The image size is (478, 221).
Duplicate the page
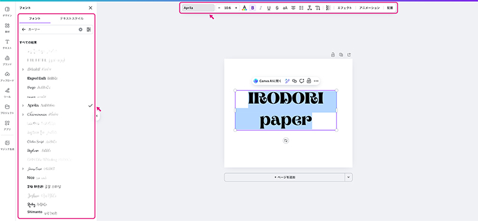(x=341, y=55)
